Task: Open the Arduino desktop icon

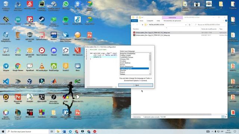Action: click(x=18, y=21)
